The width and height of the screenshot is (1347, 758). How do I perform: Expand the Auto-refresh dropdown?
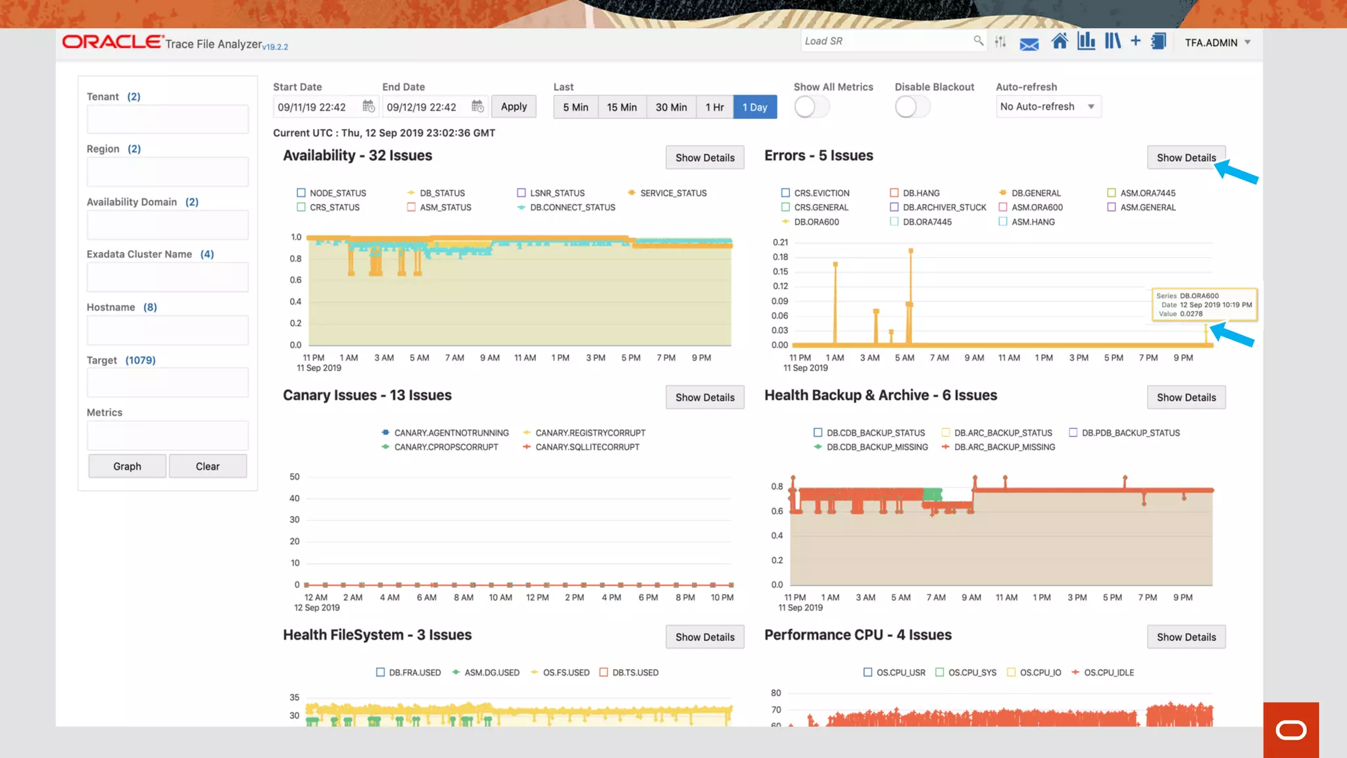click(1048, 107)
